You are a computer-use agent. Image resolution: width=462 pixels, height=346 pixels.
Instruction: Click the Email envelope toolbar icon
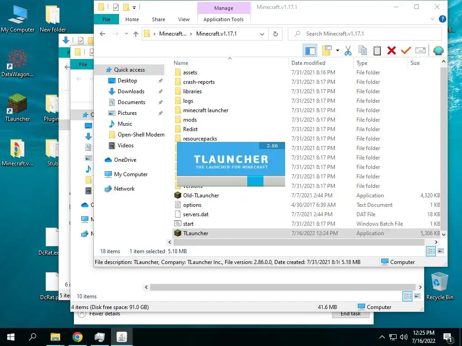[420, 50]
